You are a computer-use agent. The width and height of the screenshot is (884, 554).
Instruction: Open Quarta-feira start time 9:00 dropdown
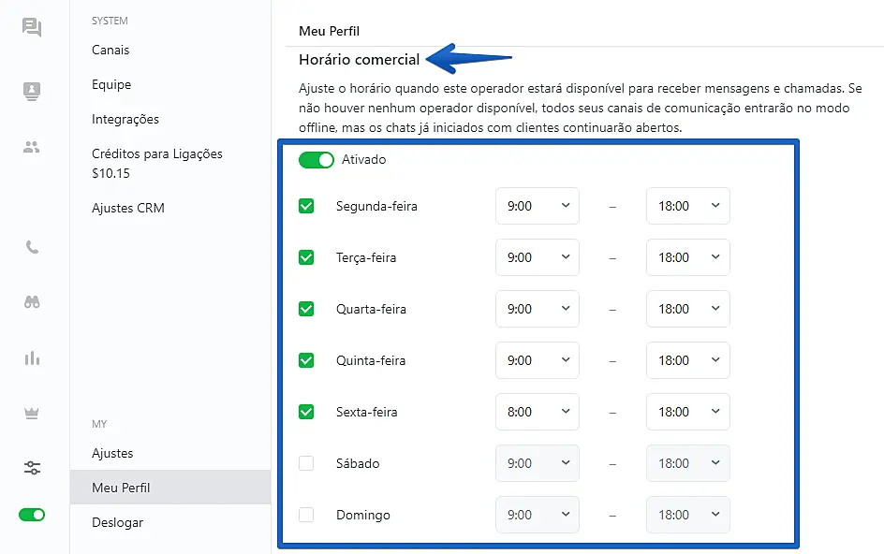tap(537, 309)
